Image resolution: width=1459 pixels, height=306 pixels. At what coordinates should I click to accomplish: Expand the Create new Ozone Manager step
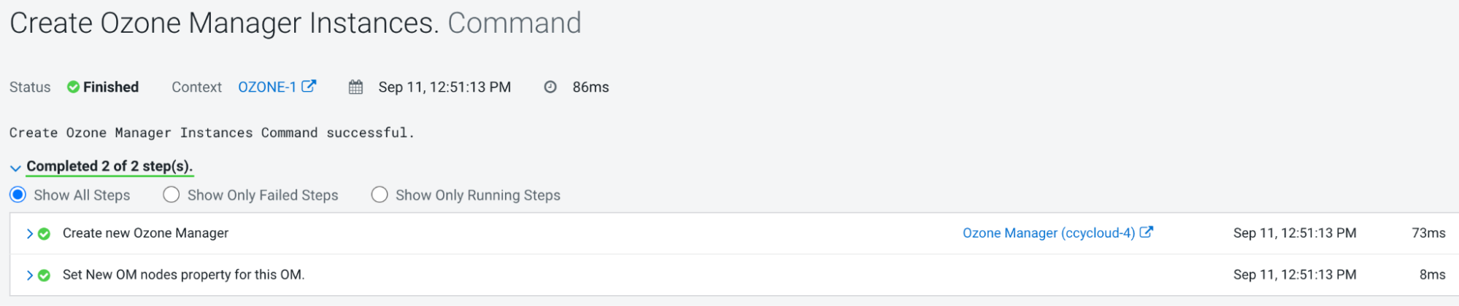click(x=30, y=234)
